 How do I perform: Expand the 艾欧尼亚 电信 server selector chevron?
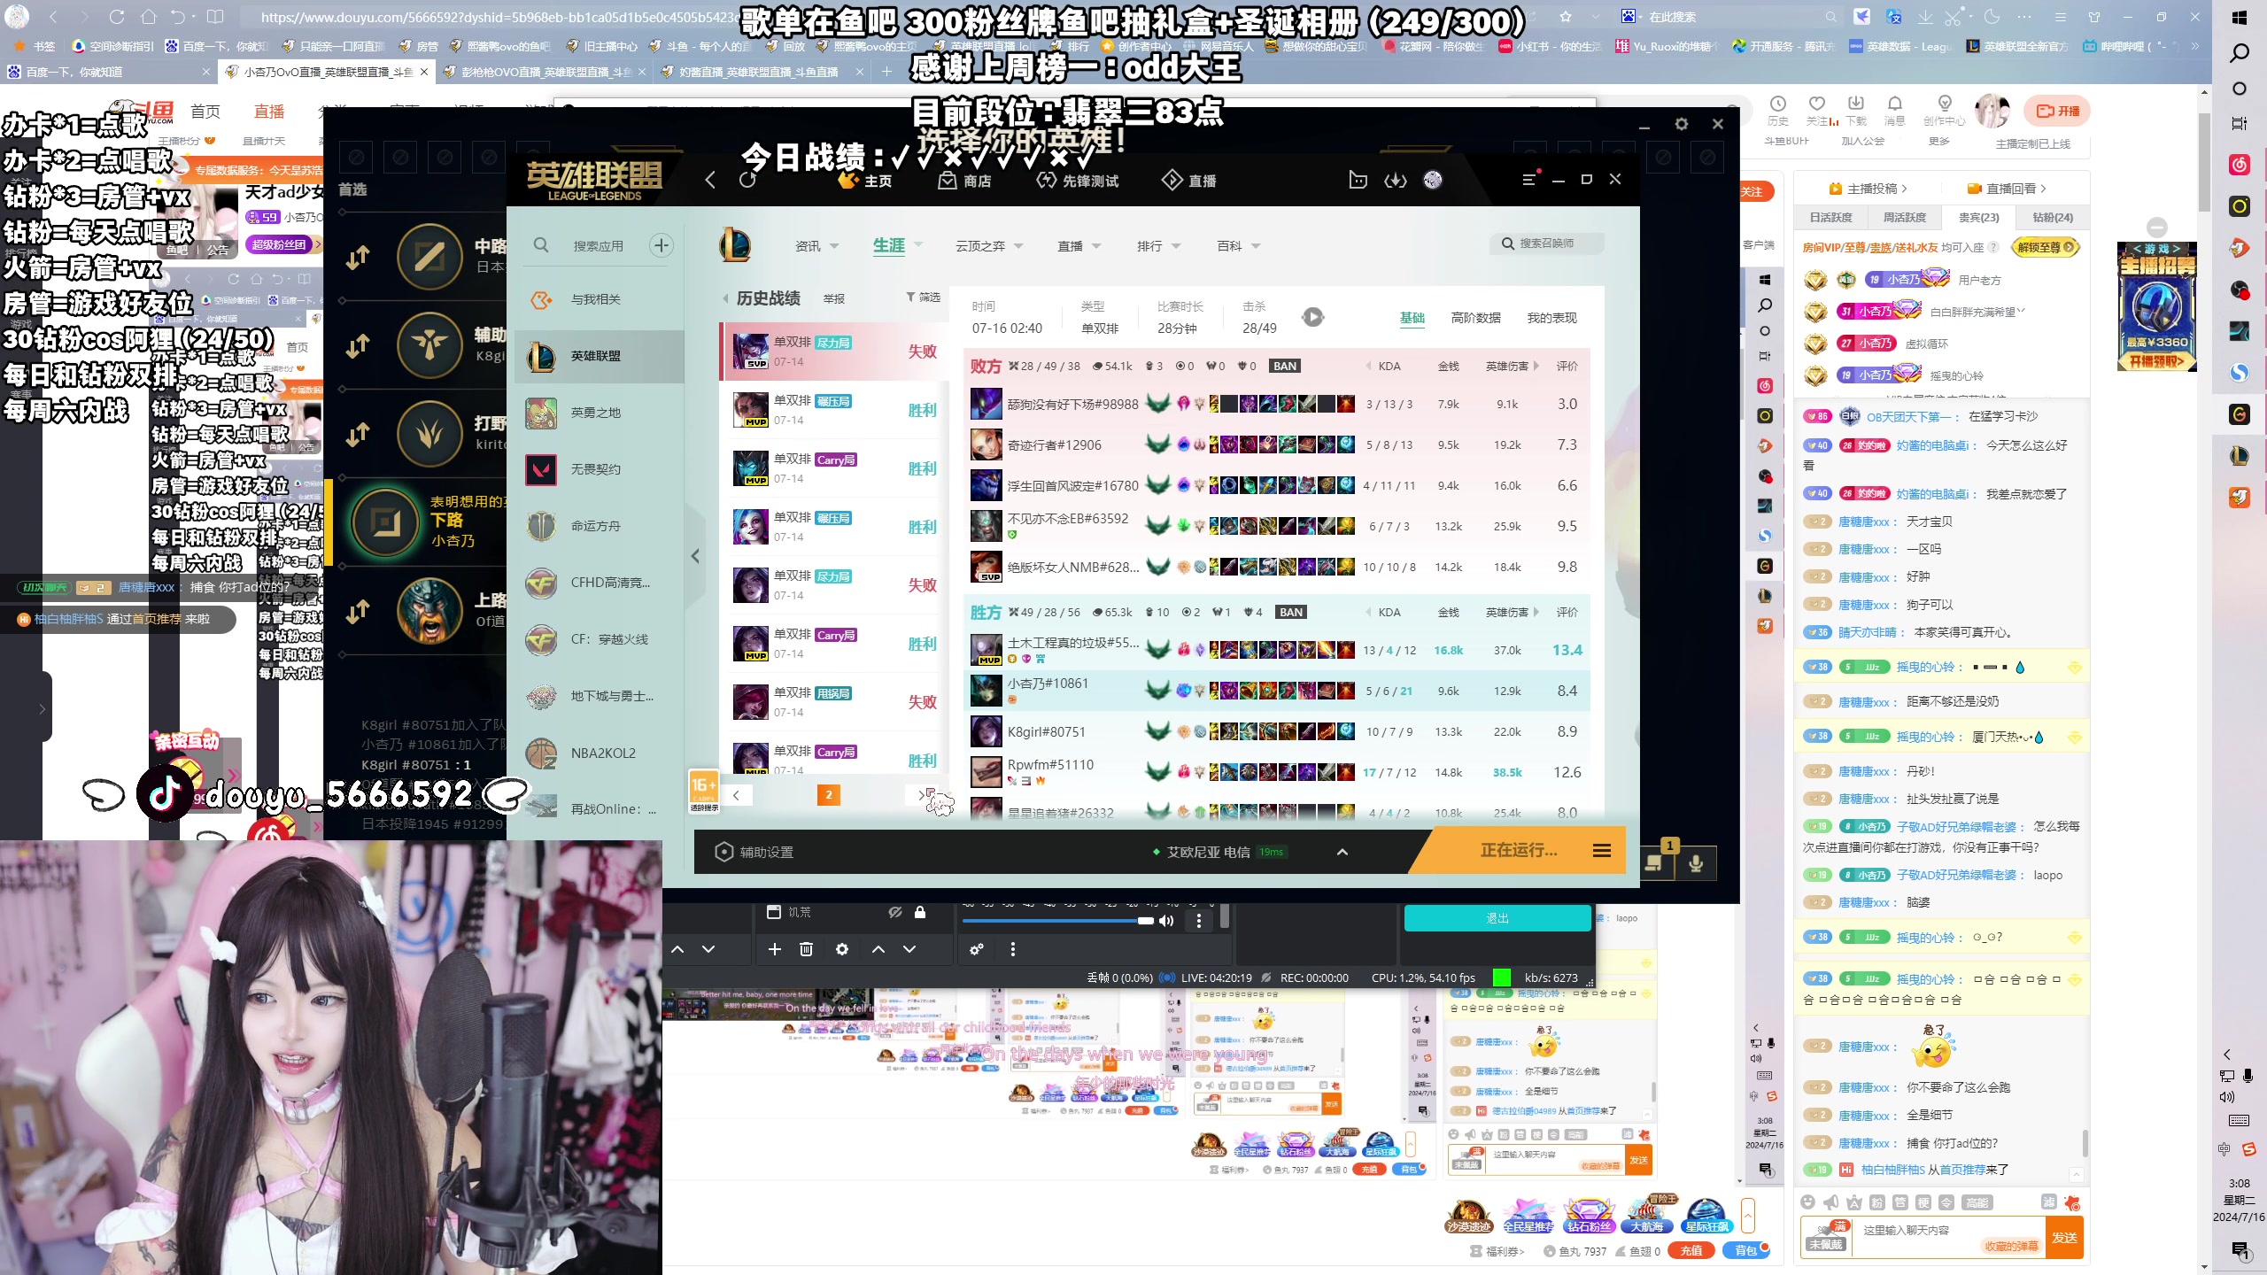click(x=1342, y=852)
